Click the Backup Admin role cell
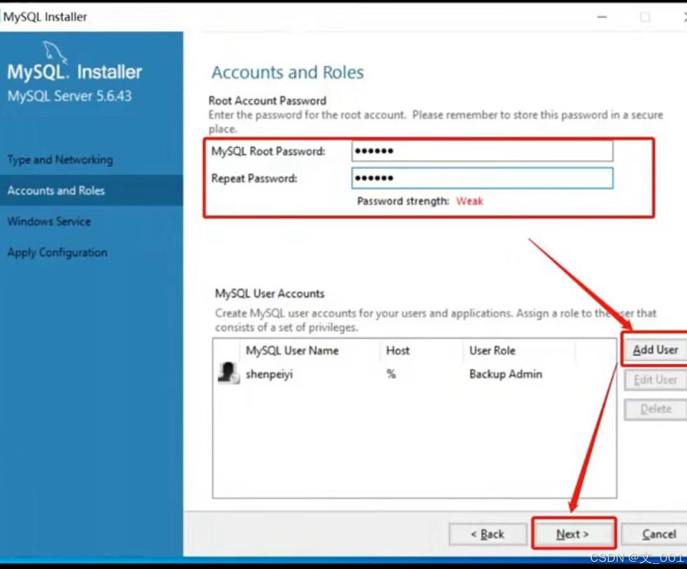 pos(505,374)
